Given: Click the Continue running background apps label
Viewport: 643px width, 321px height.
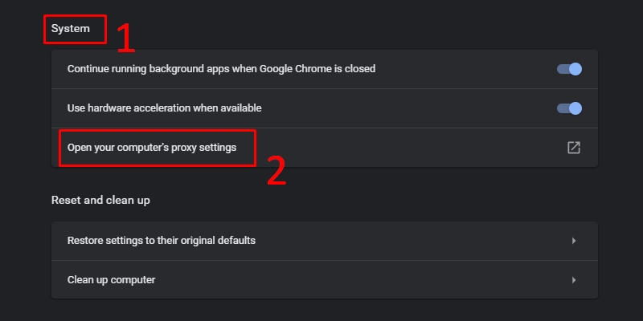Looking at the screenshot, I should pos(221,69).
